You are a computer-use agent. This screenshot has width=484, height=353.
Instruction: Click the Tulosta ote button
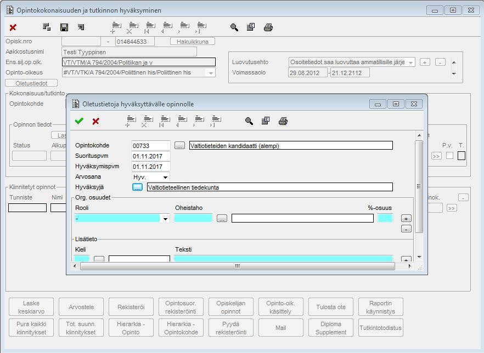[330, 307]
